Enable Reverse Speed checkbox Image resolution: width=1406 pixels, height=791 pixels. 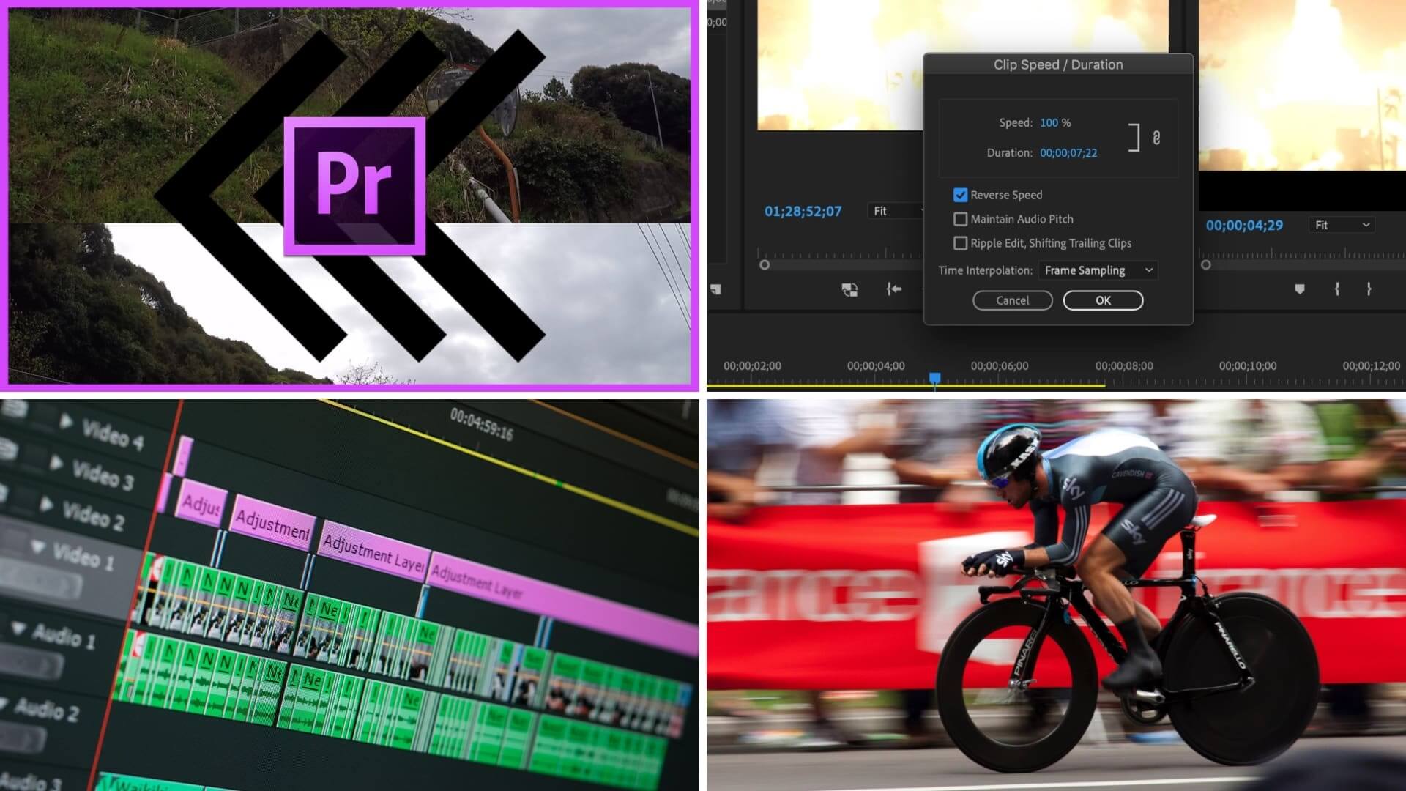pyautogui.click(x=960, y=194)
